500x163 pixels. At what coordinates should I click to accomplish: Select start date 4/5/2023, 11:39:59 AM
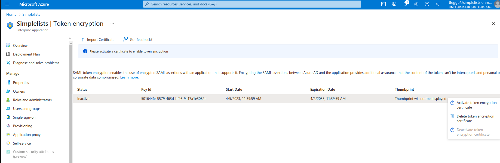tap(244, 99)
